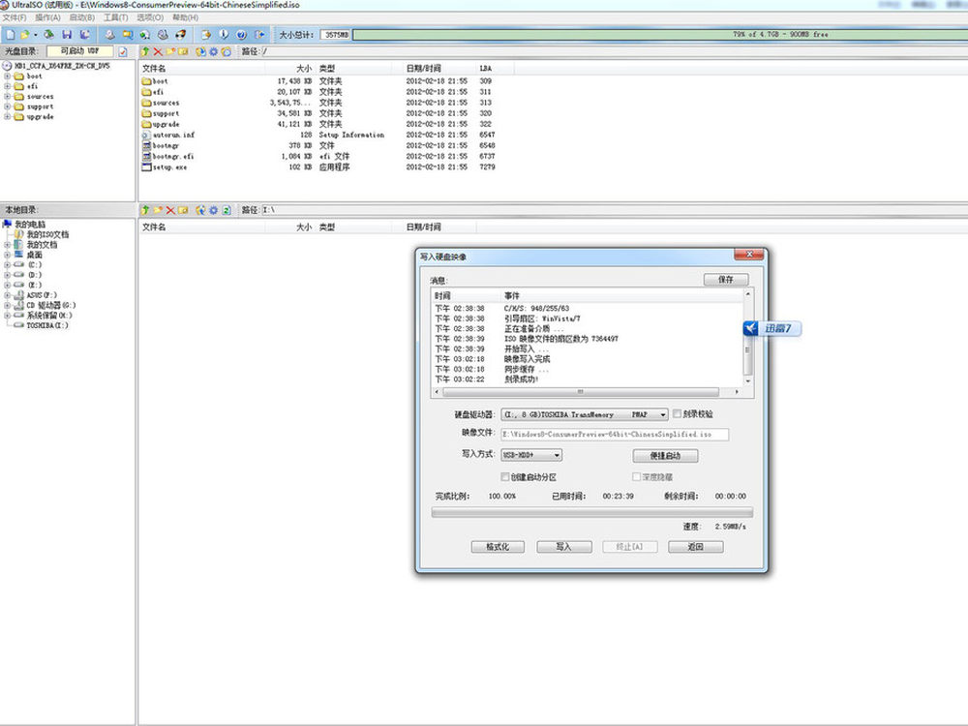Screen dimensions: 968x726
Task: Click the 映像文件 path input field
Action: coord(615,435)
